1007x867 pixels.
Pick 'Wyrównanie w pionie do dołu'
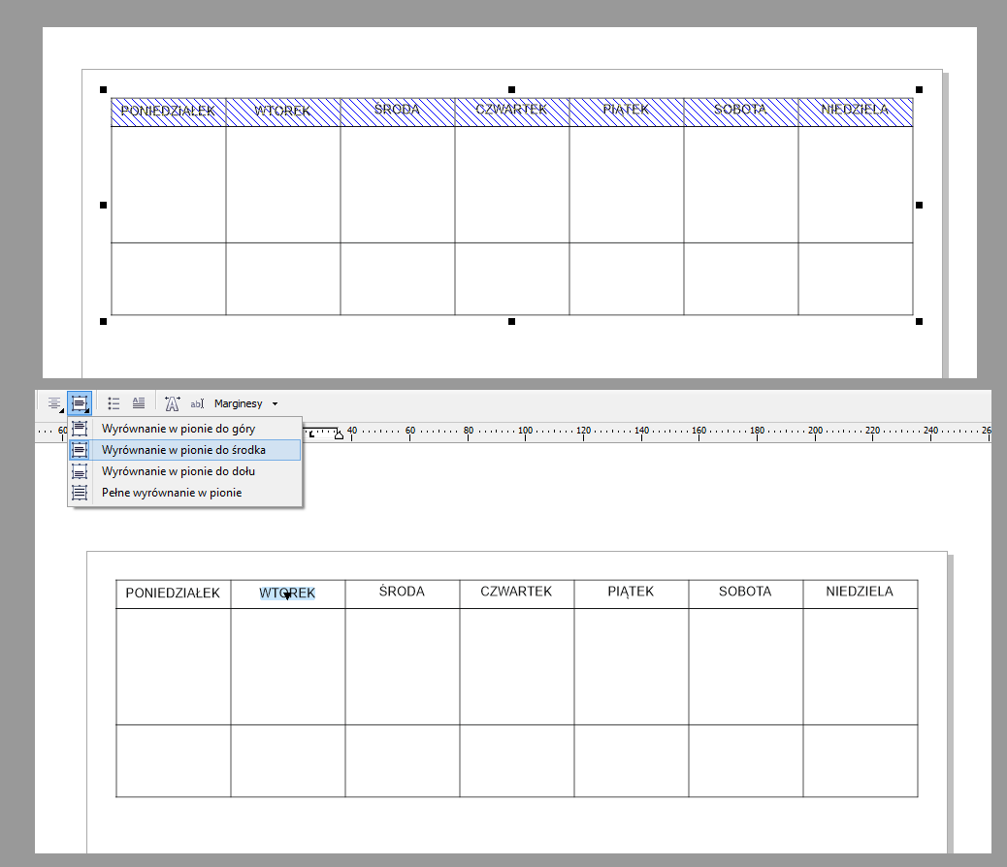point(179,471)
